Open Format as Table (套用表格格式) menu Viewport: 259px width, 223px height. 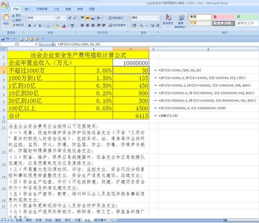pyautogui.click(x=181, y=21)
